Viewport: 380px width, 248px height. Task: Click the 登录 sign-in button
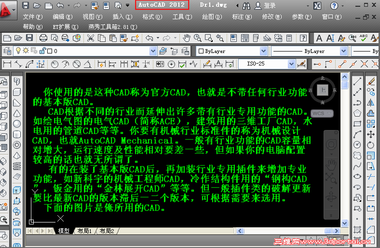point(265,6)
